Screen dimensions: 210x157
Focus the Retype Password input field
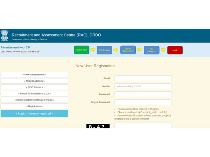pos(143,102)
